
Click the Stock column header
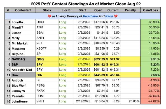47,10
